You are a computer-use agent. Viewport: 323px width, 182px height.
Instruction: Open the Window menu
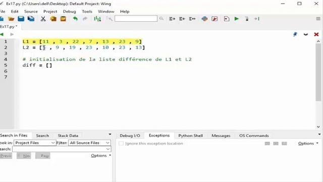tap(106, 12)
